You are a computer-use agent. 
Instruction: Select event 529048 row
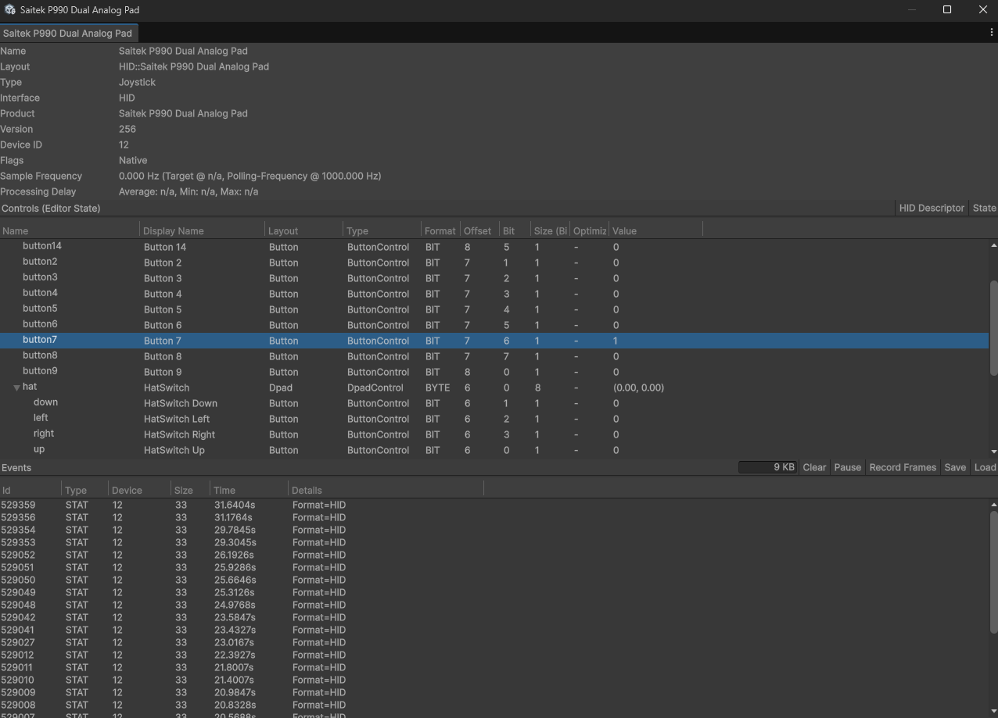494,605
